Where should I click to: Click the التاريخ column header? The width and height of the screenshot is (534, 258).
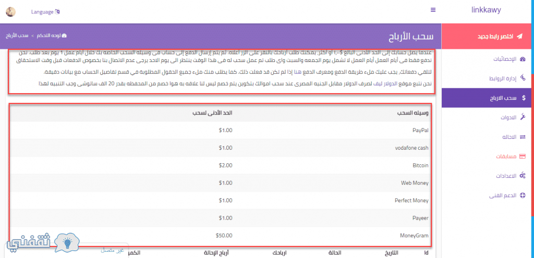[x=392, y=253]
